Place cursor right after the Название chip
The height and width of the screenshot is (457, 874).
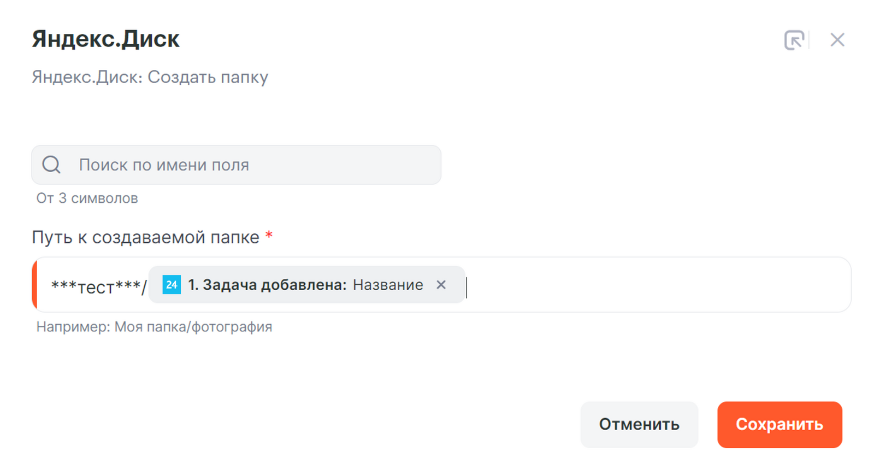(x=469, y=286)
